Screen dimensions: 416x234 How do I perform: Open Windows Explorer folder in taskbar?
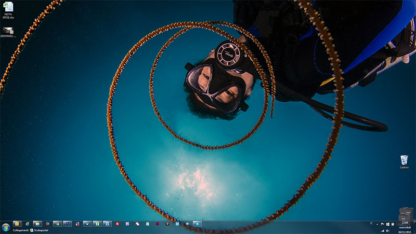coord(37,224)
